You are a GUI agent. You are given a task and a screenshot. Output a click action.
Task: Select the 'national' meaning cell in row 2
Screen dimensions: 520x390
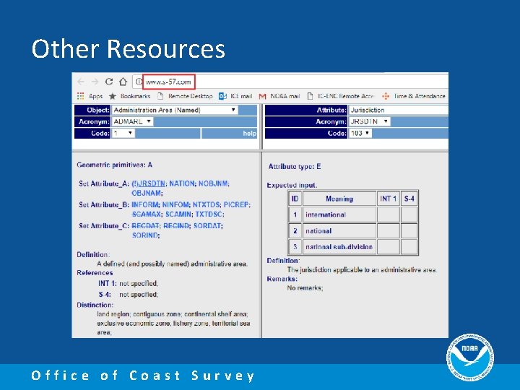(x=339, y=231)
